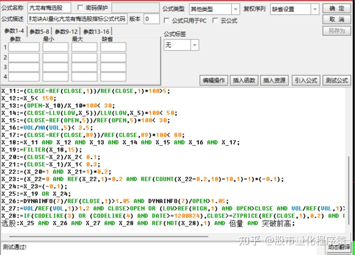Click the code line starting with X_11
Viewport: 355px width, 255px height.
(85, 91)
